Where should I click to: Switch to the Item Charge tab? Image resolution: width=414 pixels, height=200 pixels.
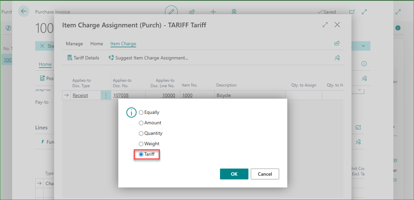[x=123, y=44]
